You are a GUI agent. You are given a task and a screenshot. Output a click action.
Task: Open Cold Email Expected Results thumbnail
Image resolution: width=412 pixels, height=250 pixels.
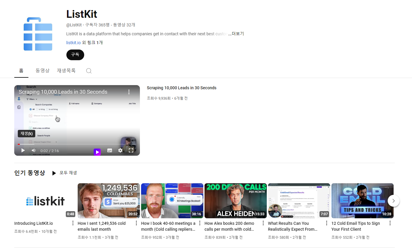coord(299,201)
